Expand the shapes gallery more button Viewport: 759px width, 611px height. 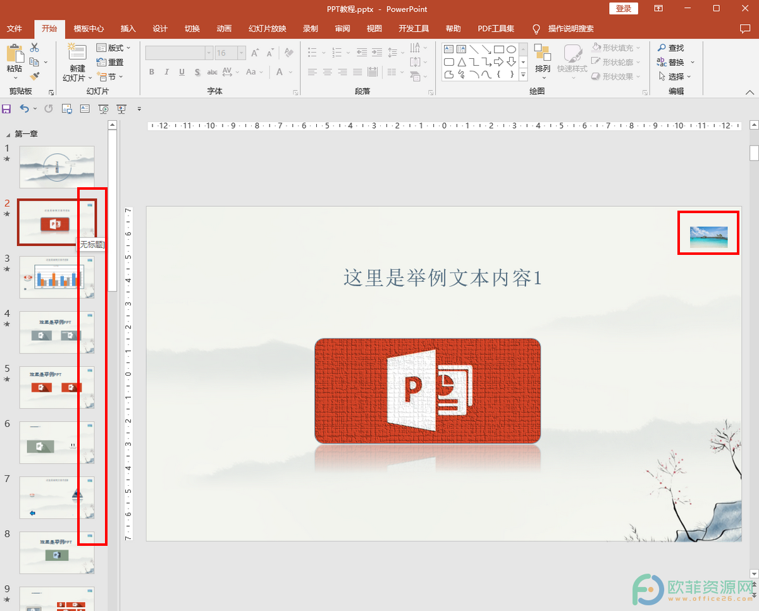[523, 75]
